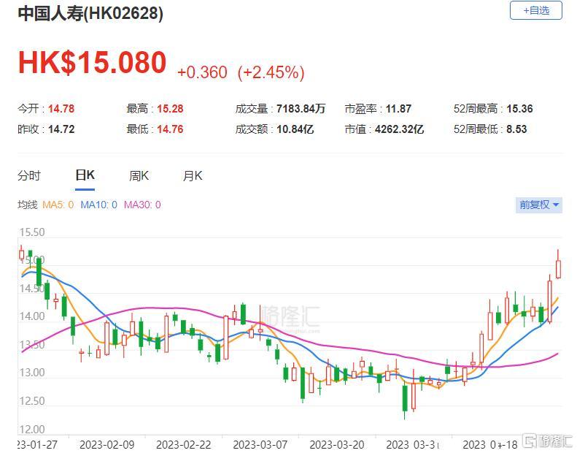Open the 周K weekly chart tab
The image size is (577, 453).
click(139, 176)
